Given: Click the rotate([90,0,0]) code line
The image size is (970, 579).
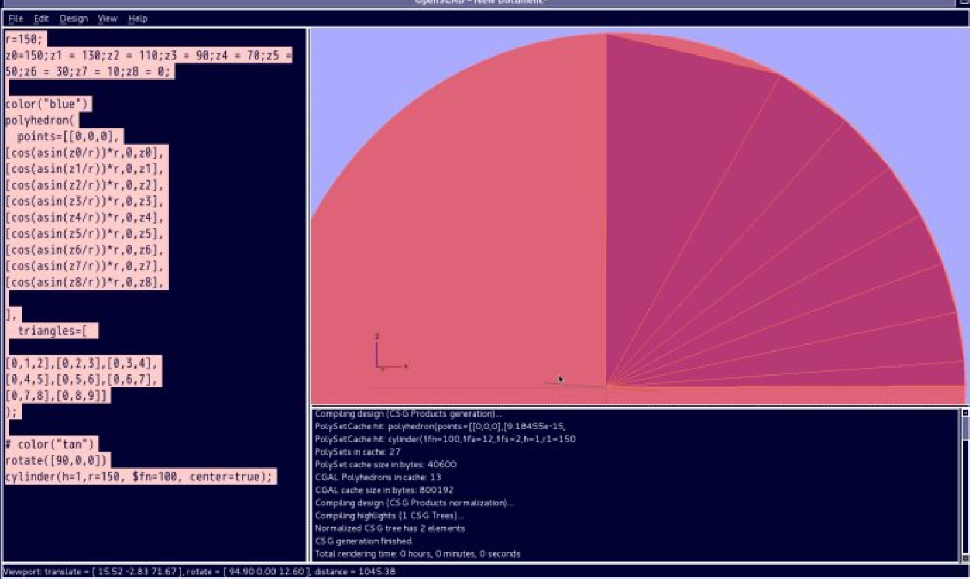Looking at the screenshot, I should (x=56, y=461).
